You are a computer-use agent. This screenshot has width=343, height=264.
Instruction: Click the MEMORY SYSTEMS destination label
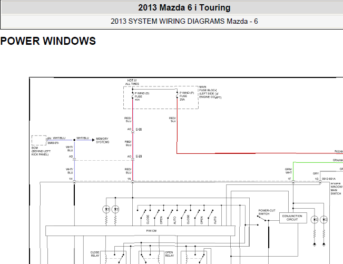coord(102,140)
